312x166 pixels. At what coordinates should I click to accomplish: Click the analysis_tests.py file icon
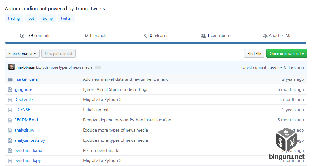(x=10, y=140)
